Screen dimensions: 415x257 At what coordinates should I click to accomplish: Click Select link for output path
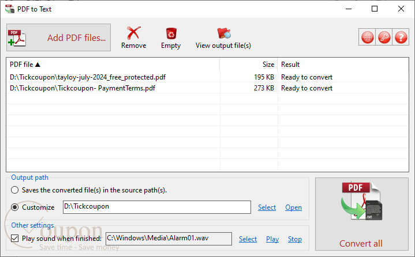pyautogui.click(x=267, y=207)
